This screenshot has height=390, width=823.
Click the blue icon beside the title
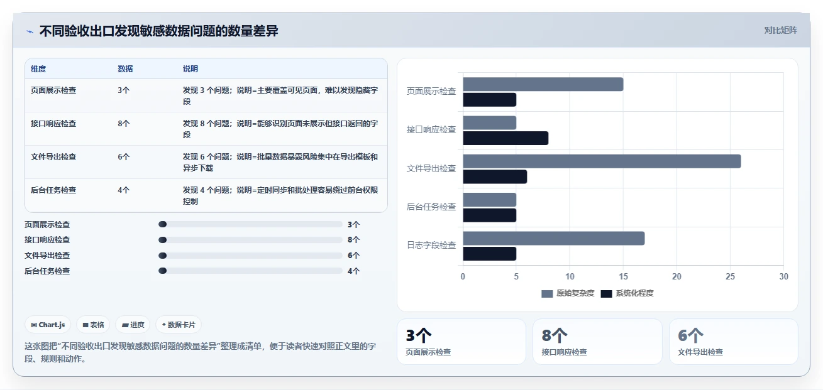30,31
